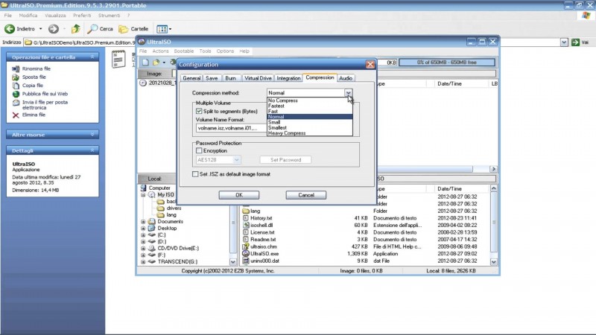The image size is (596, 335).
Task: Click Invia il file per posta elettronica
Action: tap(45, 105)
